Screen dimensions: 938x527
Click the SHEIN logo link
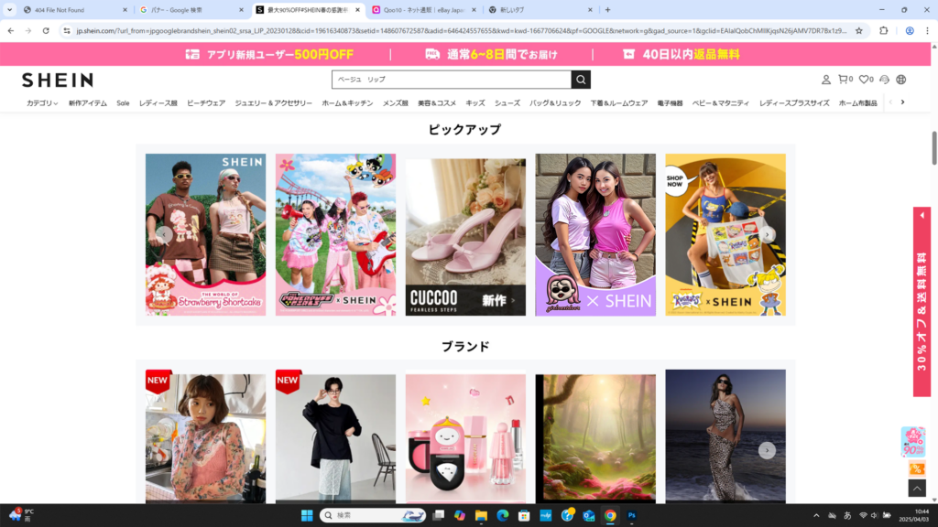pos(57,81)
